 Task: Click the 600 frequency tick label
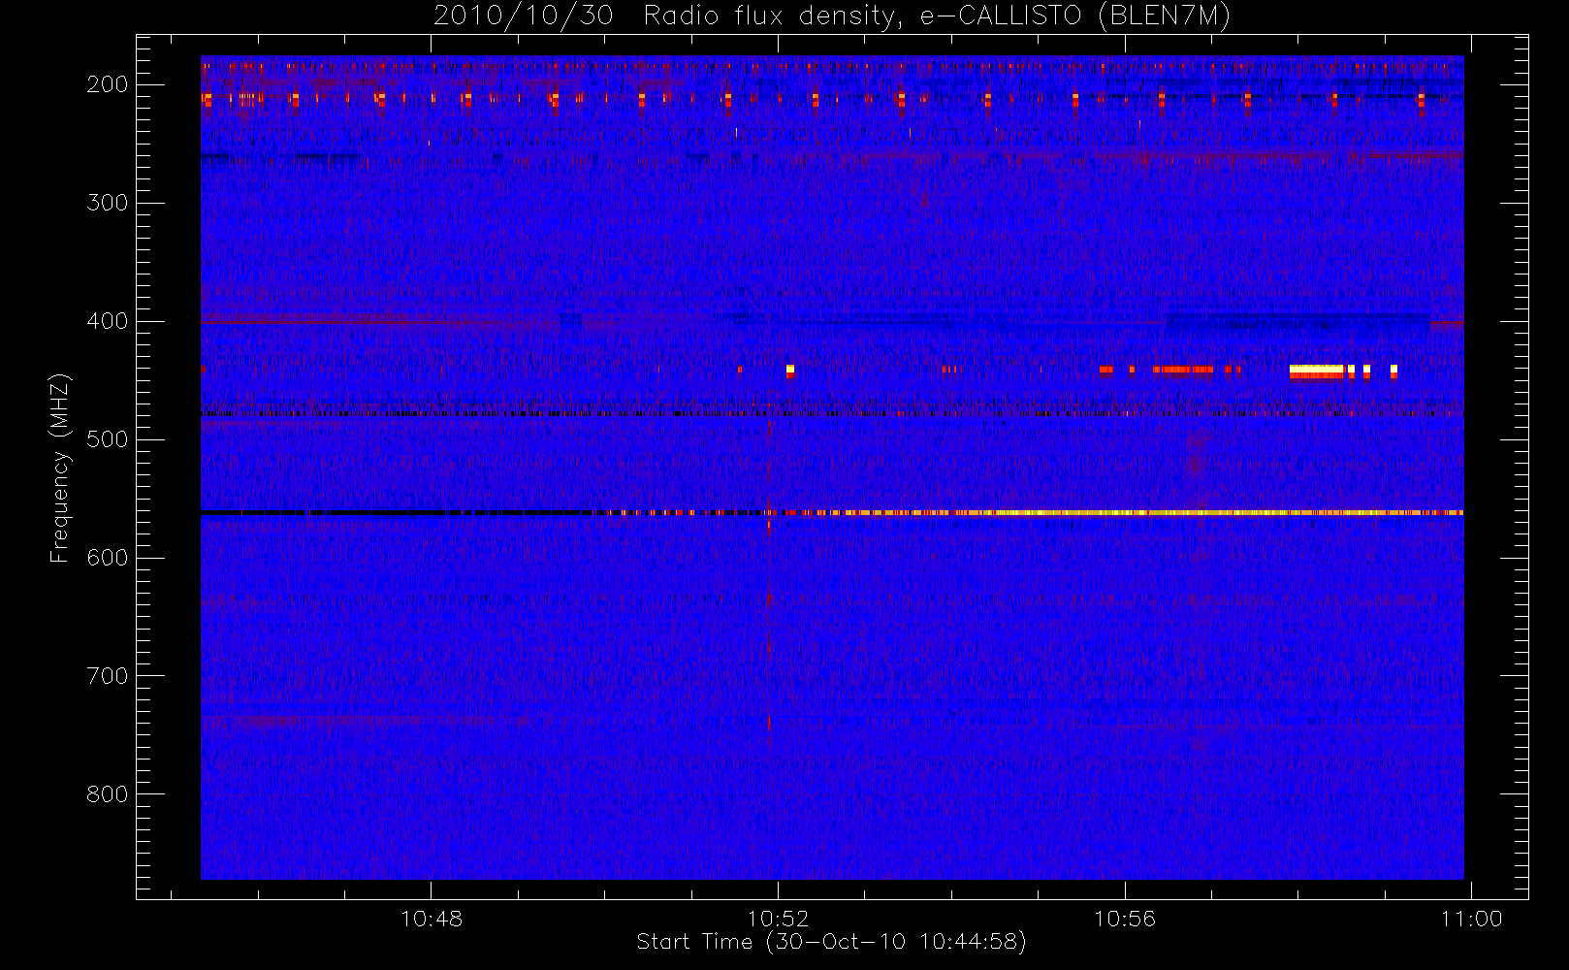[108, 558]
